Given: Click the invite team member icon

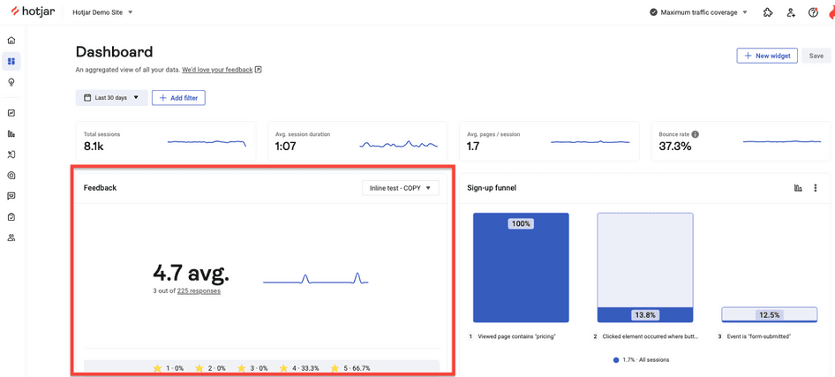Looking at the screenshot, I should click(x=791, y=12).
